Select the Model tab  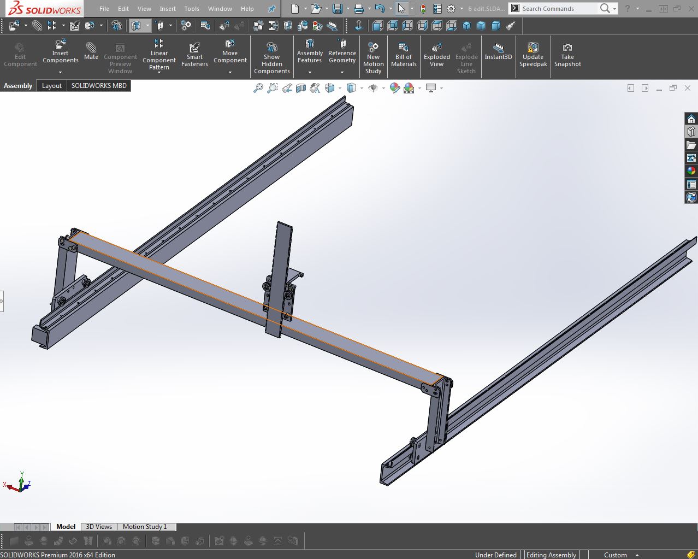(x=66, y=527)
